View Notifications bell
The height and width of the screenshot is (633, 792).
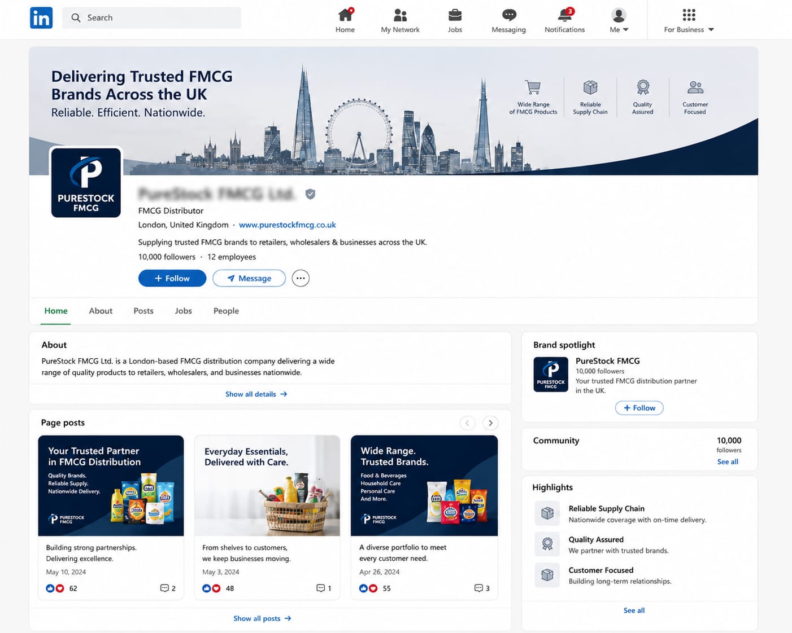pos(565,15)
